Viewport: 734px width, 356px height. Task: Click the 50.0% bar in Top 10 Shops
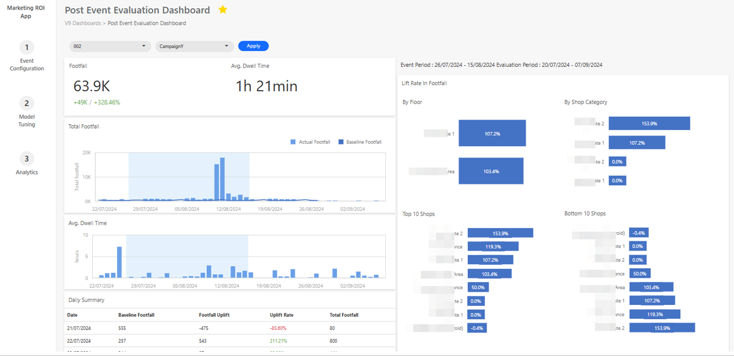pyautogui.click(x=478, y=288)
